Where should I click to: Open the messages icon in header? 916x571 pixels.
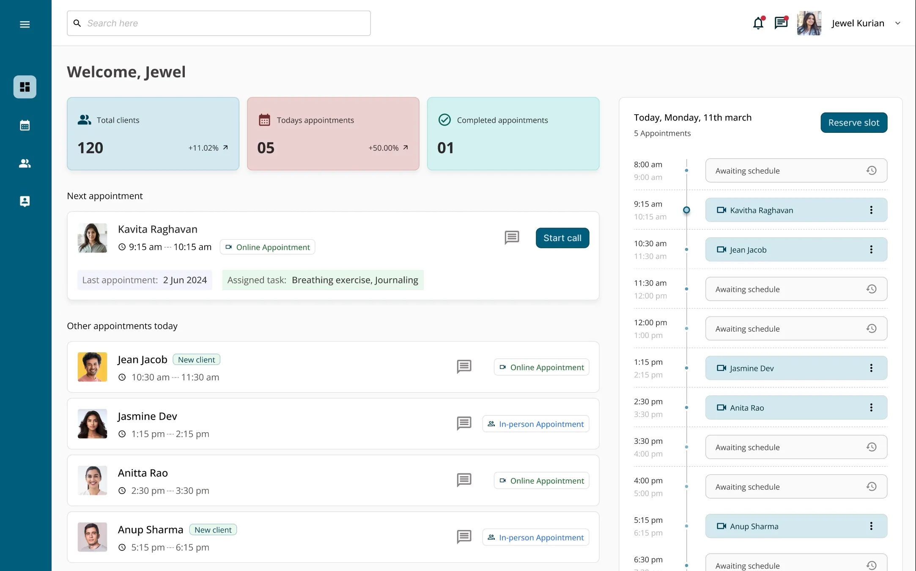click(781, 23)
